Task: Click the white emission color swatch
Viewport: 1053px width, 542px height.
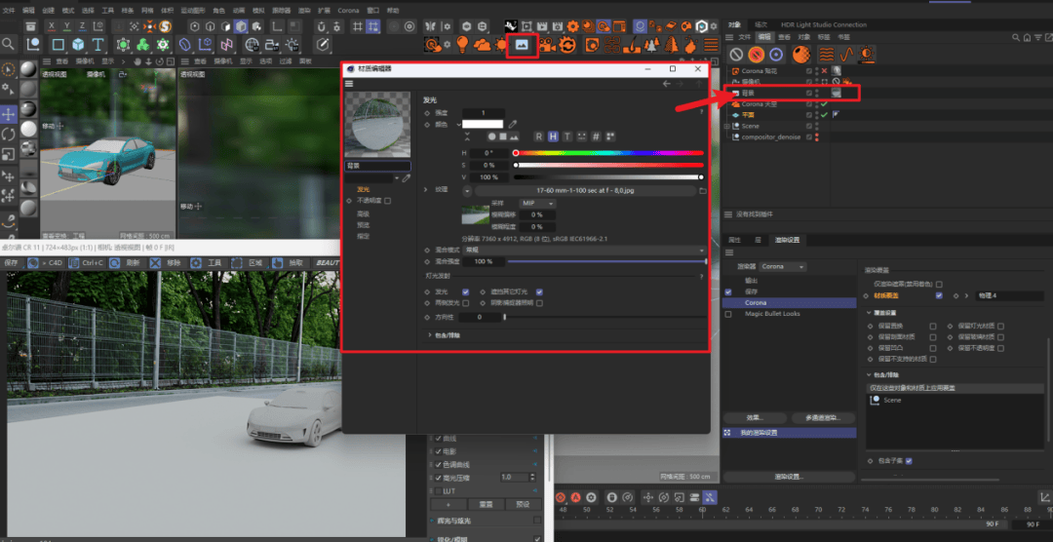Action: pyautogui.click(x=483, y=125)
